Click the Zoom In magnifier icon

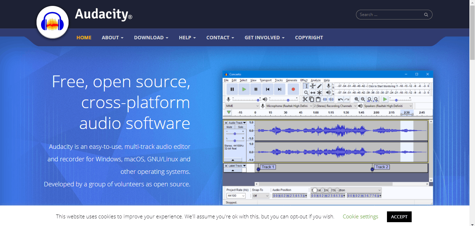point(357,99)
